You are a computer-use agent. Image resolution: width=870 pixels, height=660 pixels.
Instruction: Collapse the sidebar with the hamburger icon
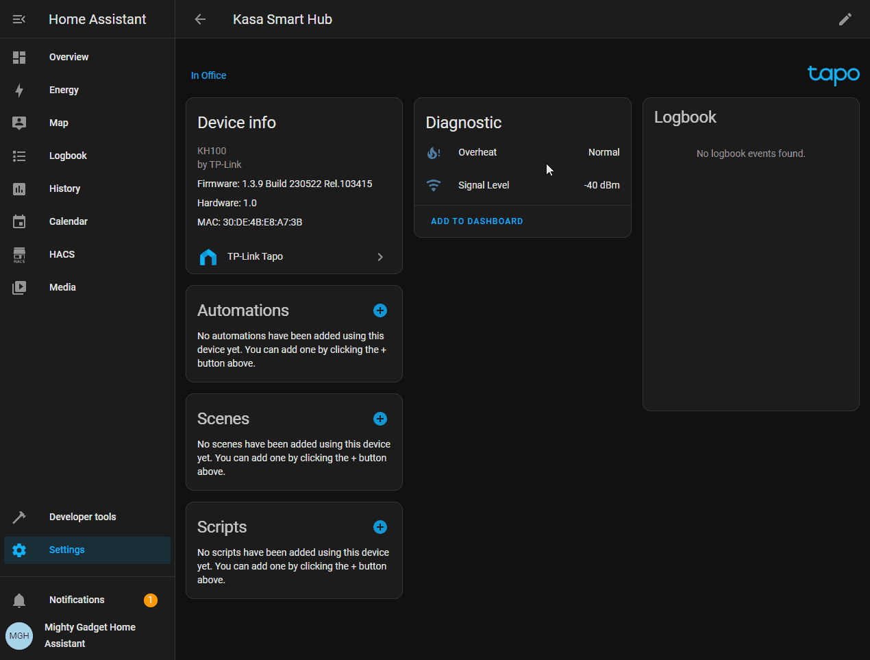[19, 19]
